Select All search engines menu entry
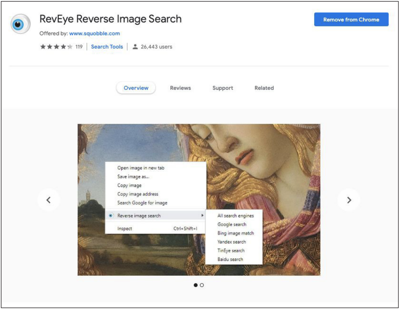 click(x=235, y=216)
